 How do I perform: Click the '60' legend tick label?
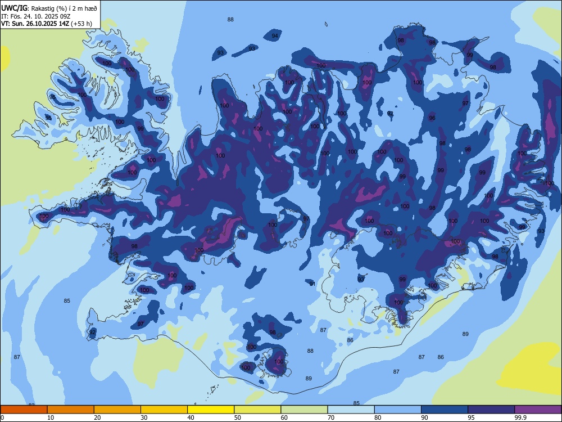(x=284, y=417)
